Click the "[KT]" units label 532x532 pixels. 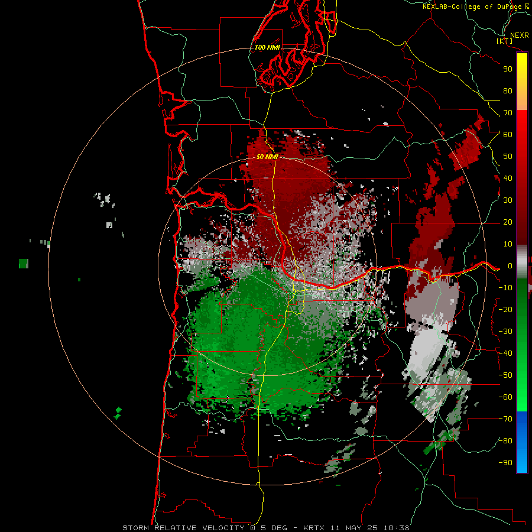(505, 41)
